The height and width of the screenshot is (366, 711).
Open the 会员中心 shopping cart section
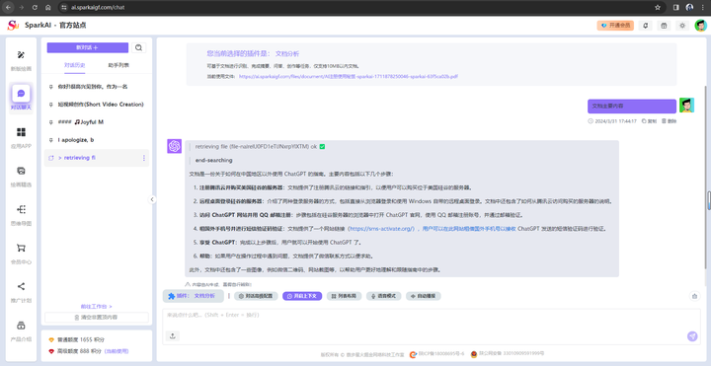click(x=21, y=254)
